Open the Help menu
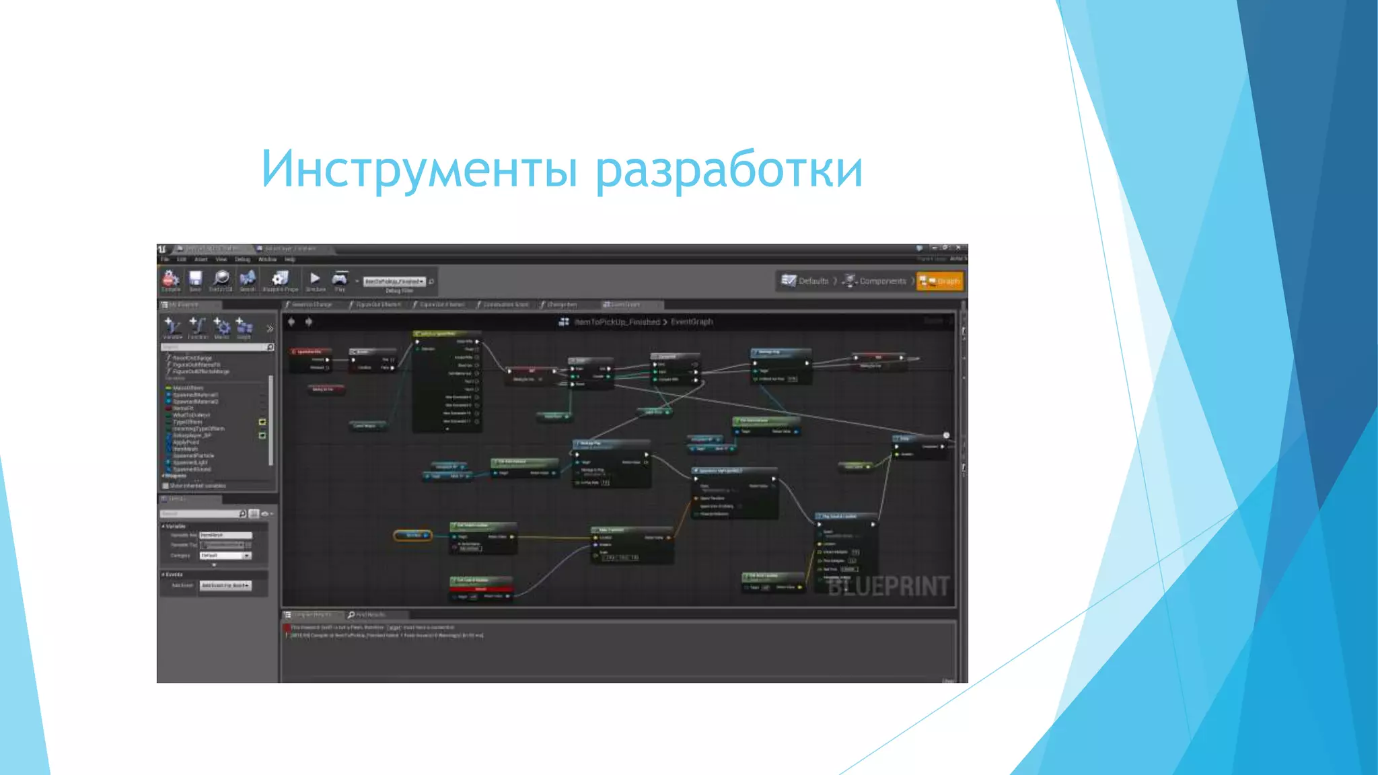Screen dimensions: 1378x775 [290, 259]
